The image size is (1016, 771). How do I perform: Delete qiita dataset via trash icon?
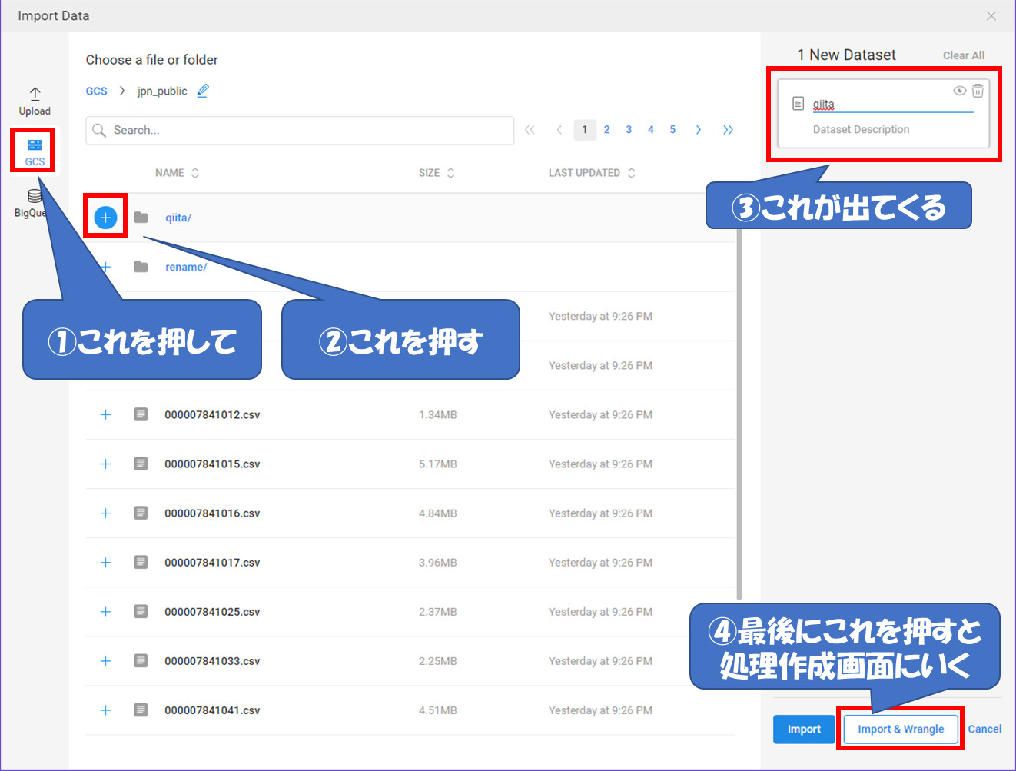pos(978,91)
